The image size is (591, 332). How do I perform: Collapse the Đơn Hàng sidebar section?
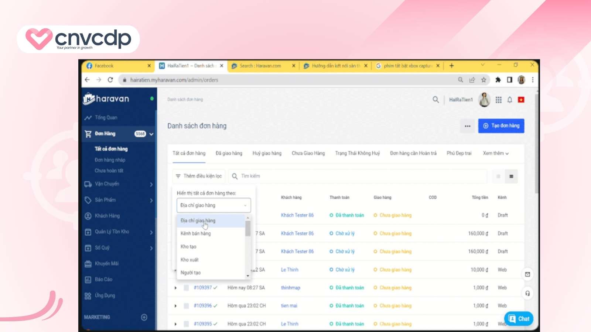(x=151, y=134)
